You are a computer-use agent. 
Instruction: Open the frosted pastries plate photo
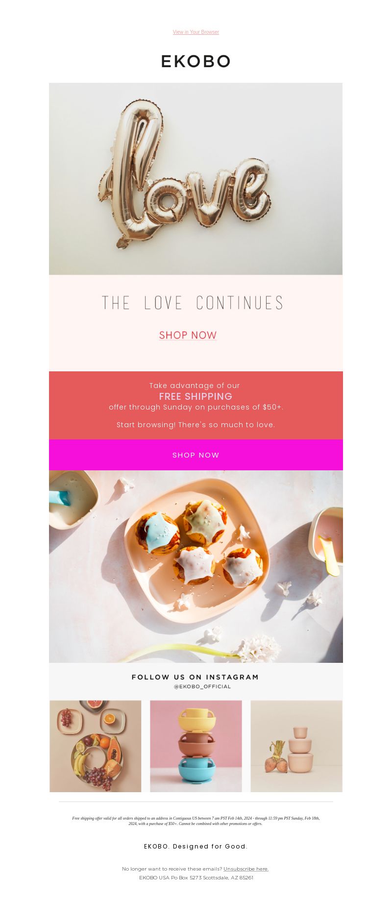196,567
